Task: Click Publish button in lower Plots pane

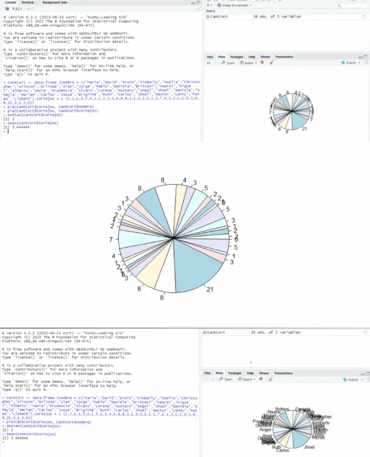Action: point(350,379)
